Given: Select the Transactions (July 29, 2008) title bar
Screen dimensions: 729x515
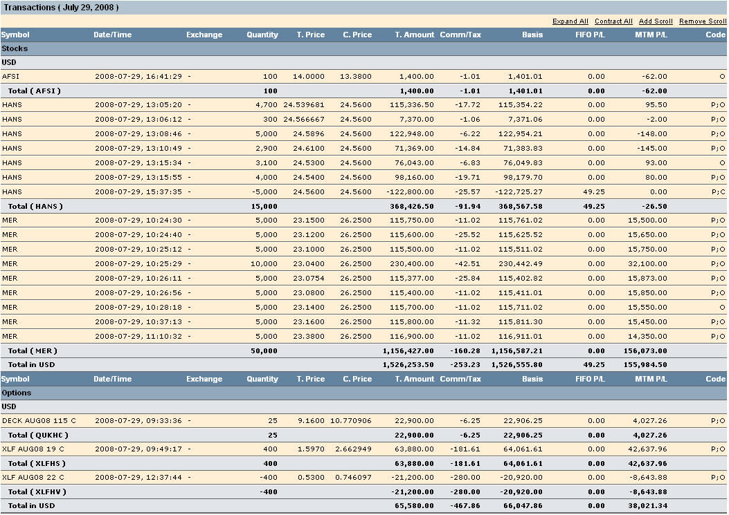Looking at the screenshot, I should (363, 8).
